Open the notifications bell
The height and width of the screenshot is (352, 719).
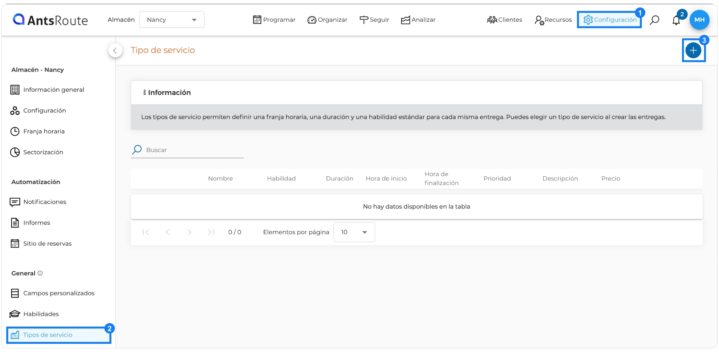pyautogui.click(x=676, y=20)
